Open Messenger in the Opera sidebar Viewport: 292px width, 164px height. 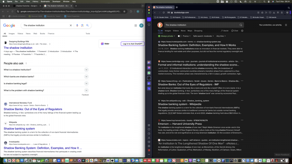(x=149, y=68)
